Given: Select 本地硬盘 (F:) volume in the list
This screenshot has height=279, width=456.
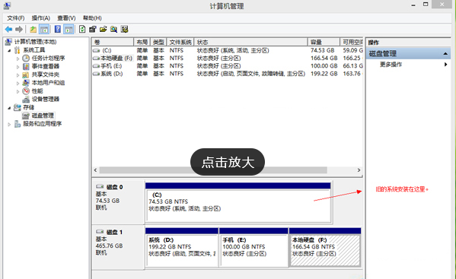Looking at the screenshot, I should click(116, 59).
